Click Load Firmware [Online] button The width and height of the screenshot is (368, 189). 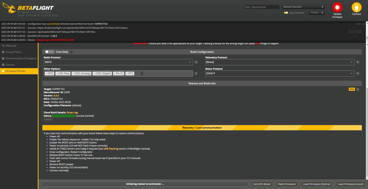(317, 184)
